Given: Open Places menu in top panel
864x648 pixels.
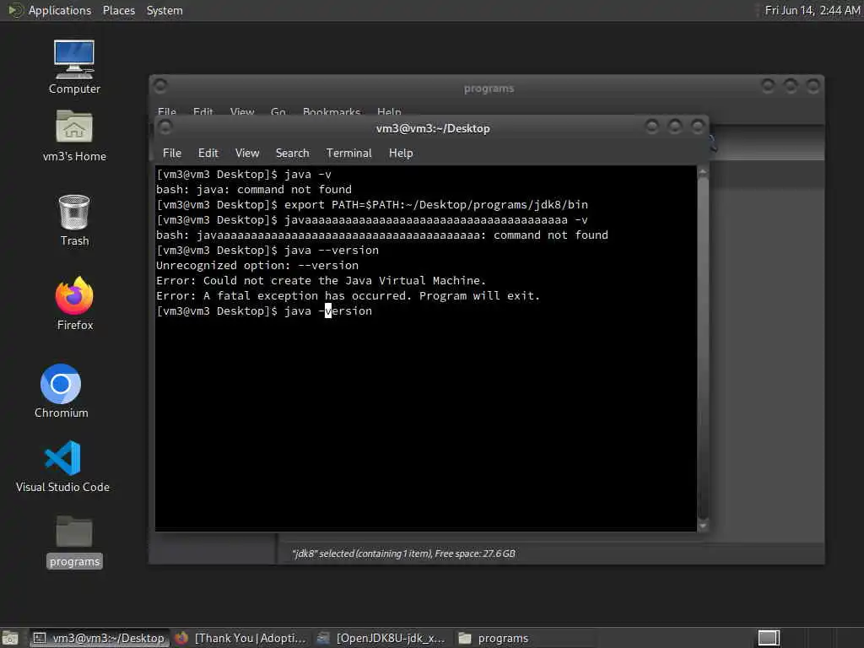Looking at the screenshot, I should pos(118,10).
